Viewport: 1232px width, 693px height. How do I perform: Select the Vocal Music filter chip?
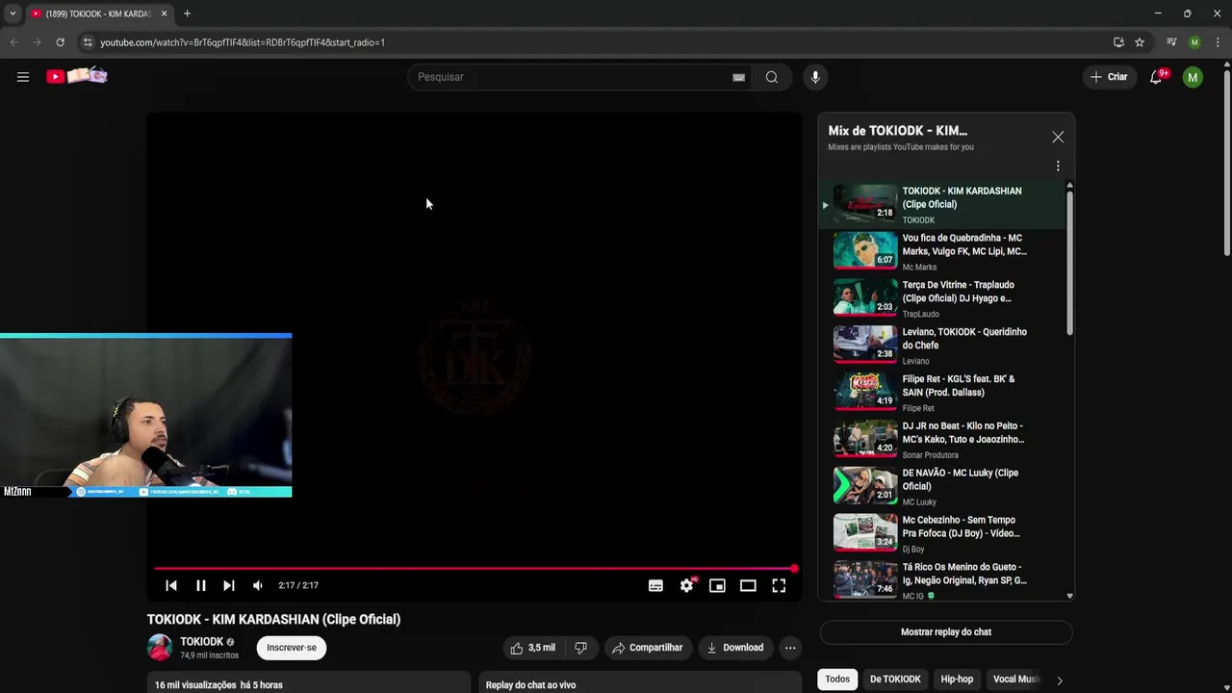pyautogui.click(x=1016, y=679)
